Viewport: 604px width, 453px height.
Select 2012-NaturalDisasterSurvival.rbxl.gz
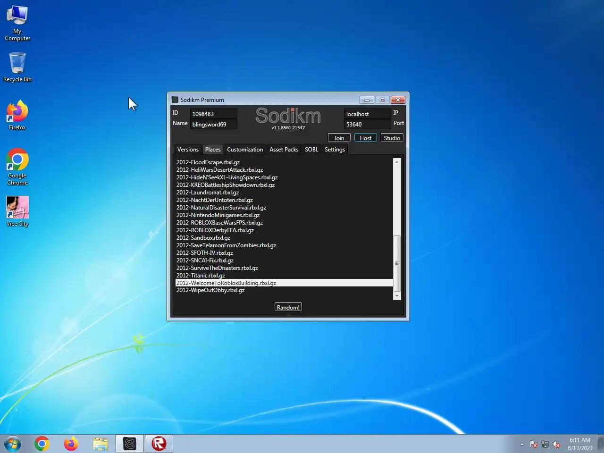point(284,208)
